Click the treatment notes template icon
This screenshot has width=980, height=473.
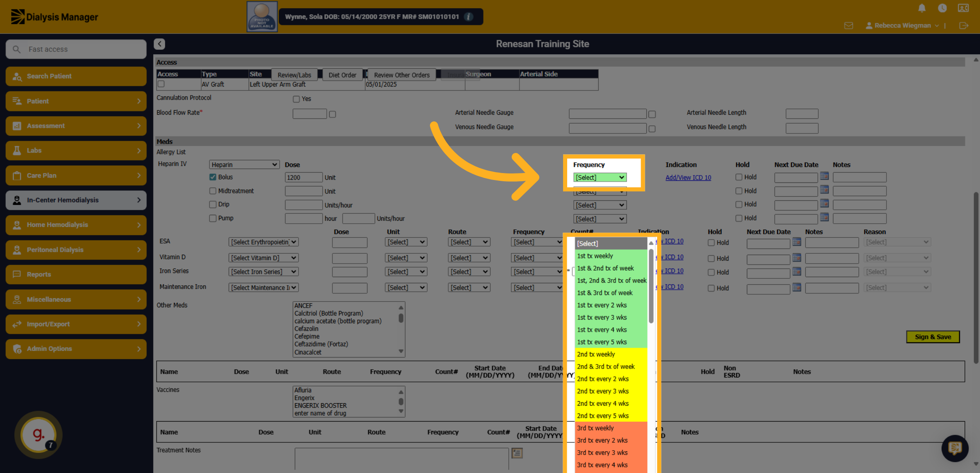(x=517, y=453)
